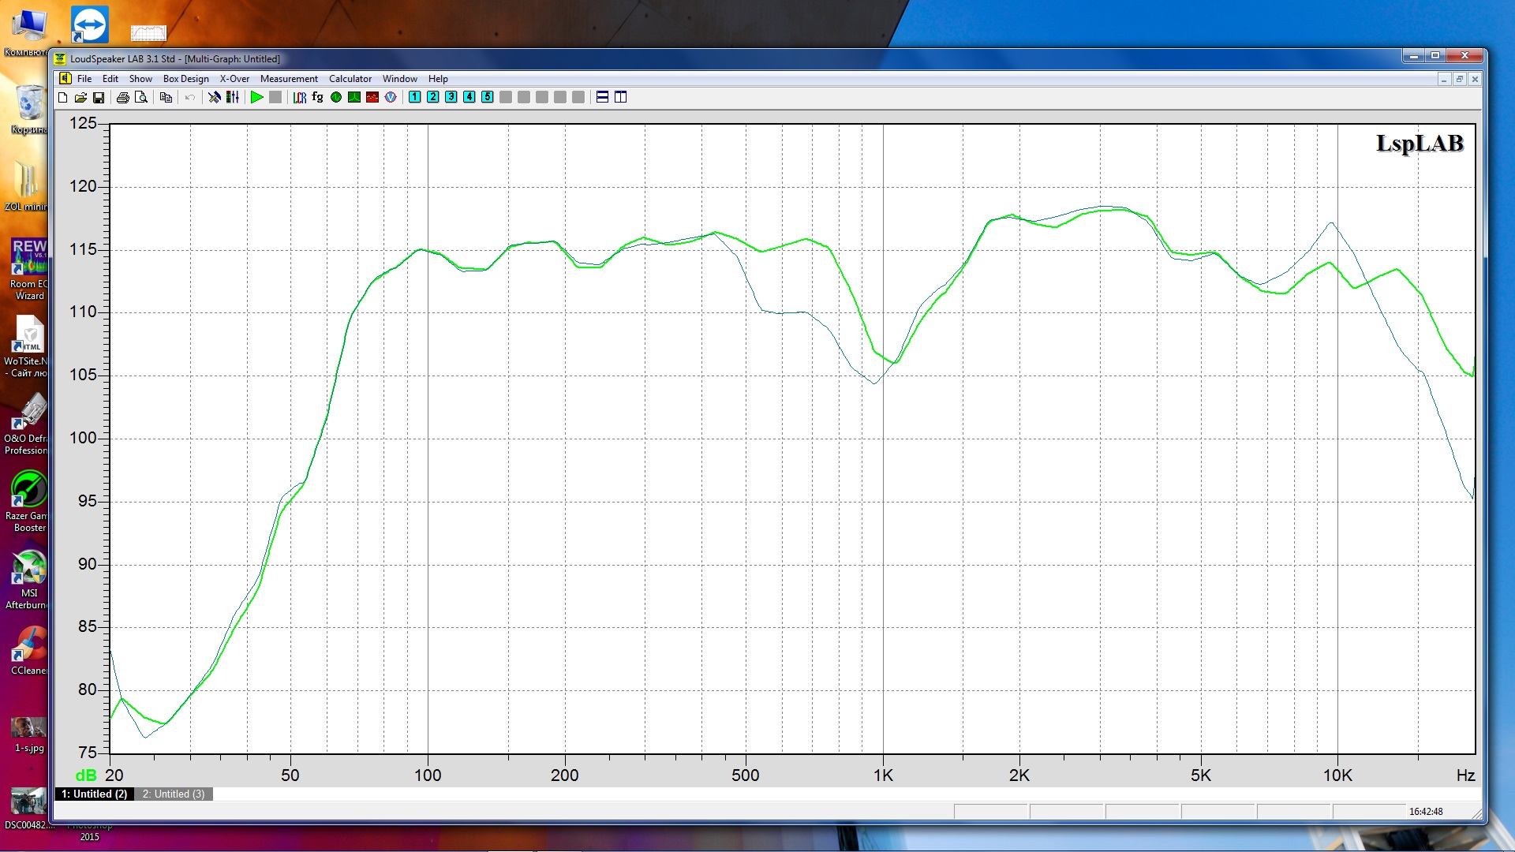Open the Window menu
The image size is (1515, 852).
400,79
